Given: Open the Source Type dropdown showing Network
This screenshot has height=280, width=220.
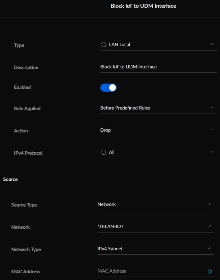Looking at the screenshot, I should click(x=155, y=204).
